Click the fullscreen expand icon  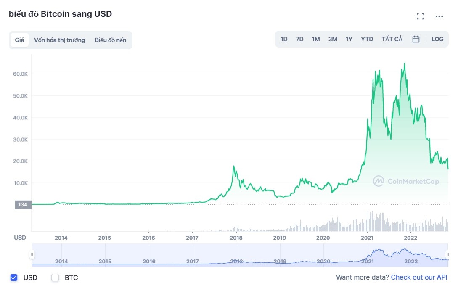point(420,16)
